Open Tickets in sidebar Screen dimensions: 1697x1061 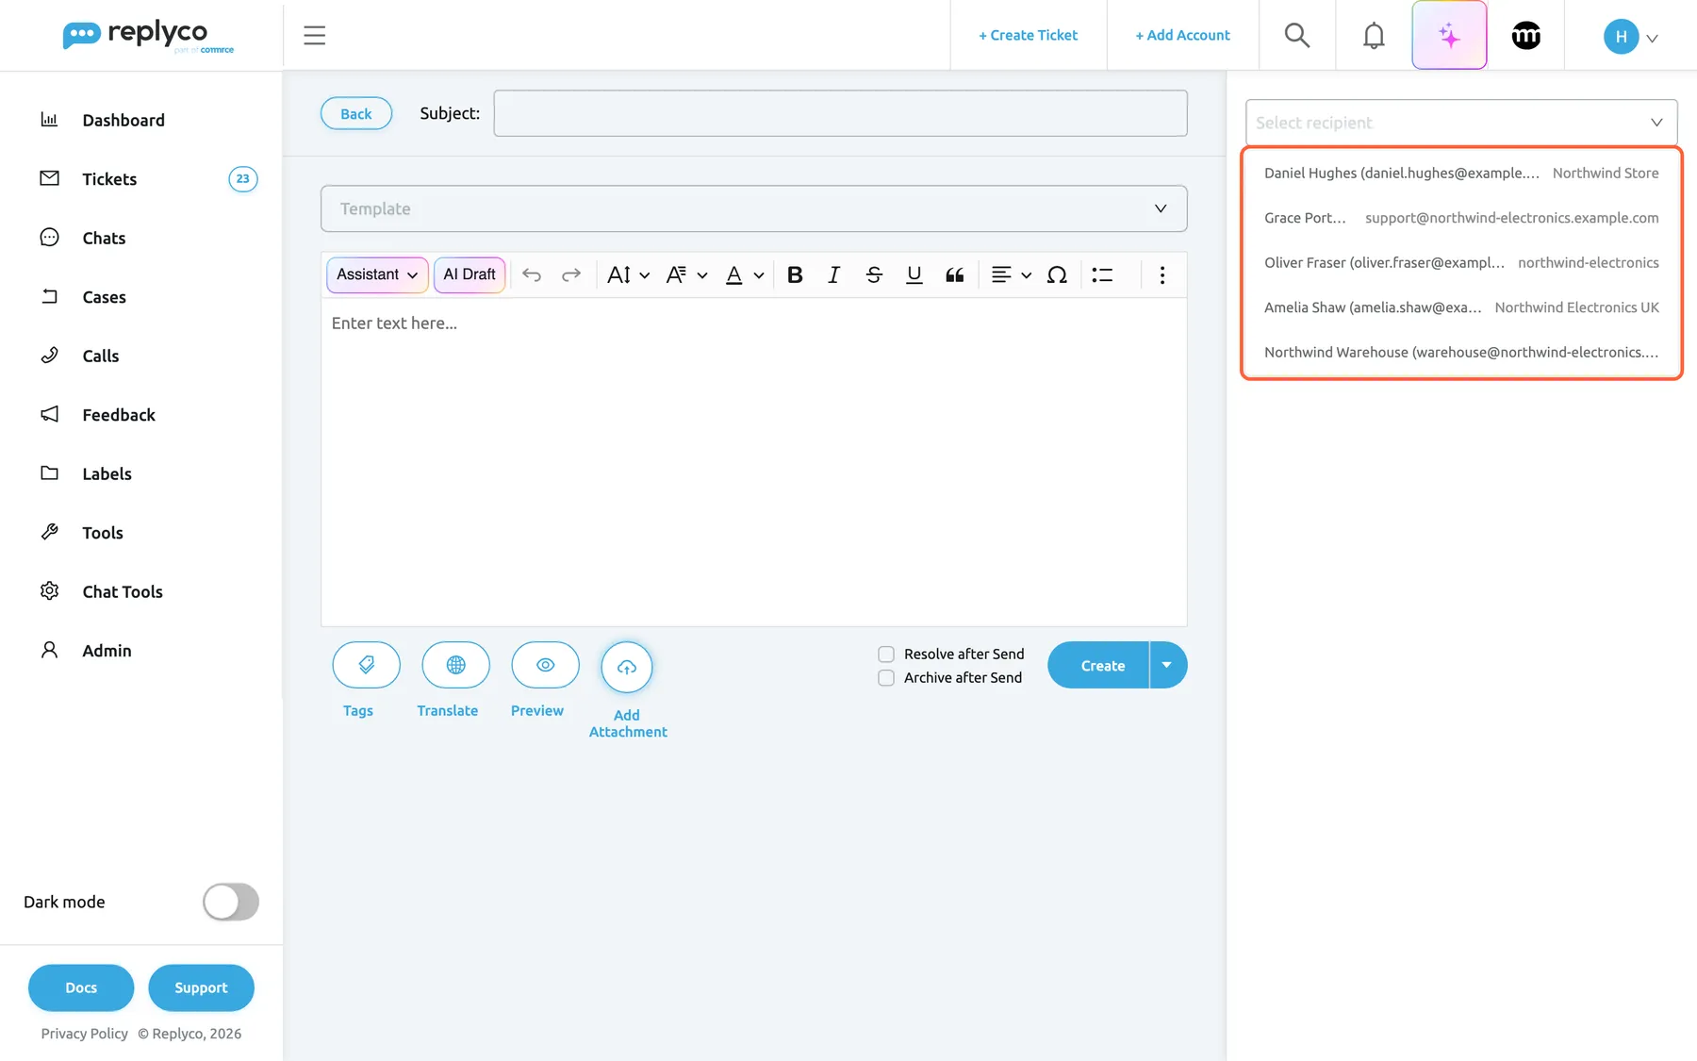[109, 179]
